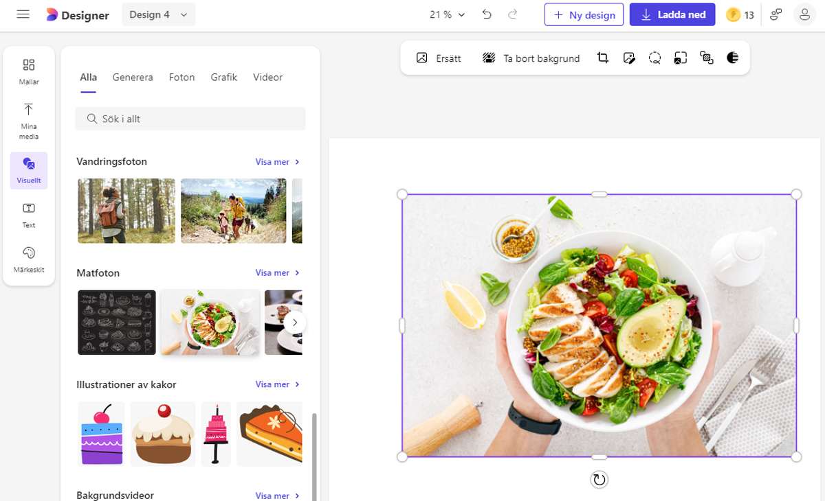Open Mina media uploads panel

point(29,121)
